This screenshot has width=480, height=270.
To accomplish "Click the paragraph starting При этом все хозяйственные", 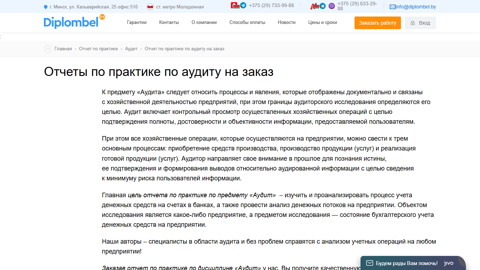I will pos(259,158).
